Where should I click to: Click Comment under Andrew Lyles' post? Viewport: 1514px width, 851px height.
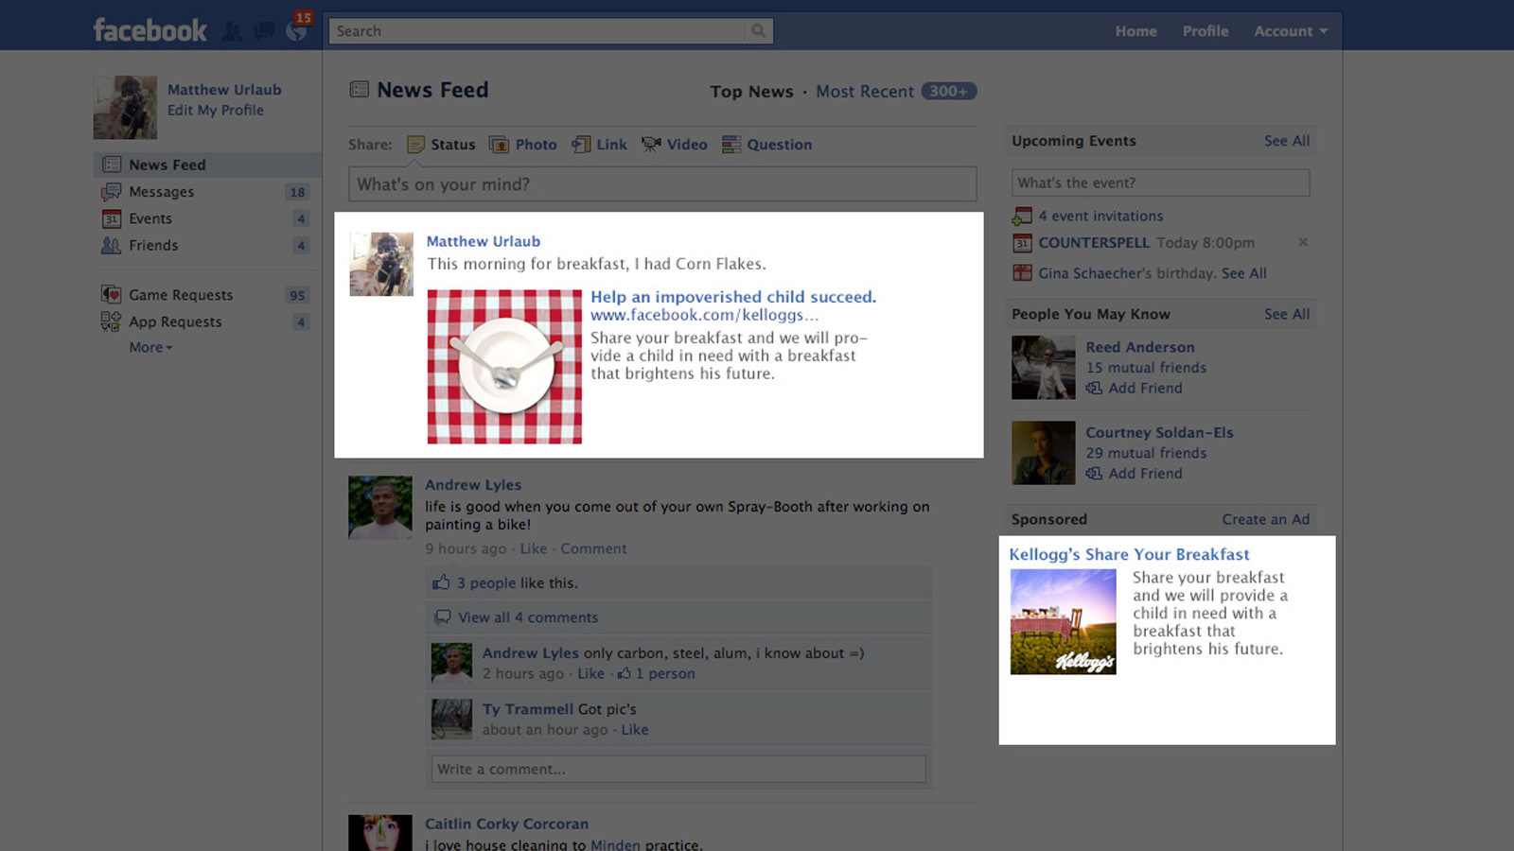[593, 548]
